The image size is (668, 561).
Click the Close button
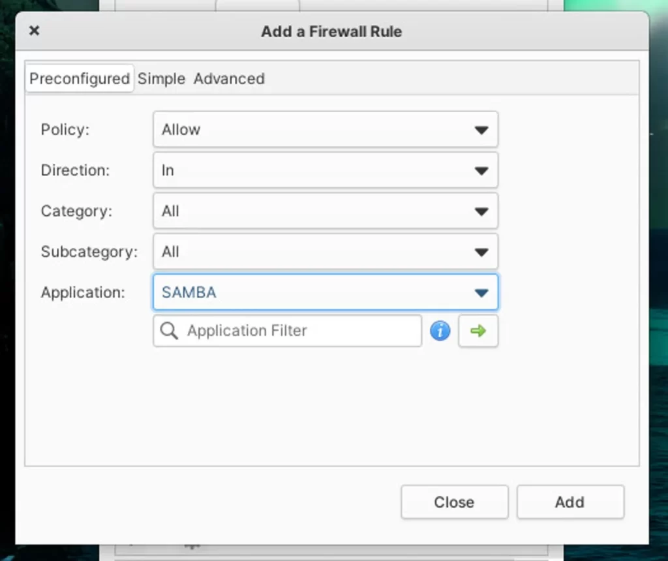tap(454, 502)
